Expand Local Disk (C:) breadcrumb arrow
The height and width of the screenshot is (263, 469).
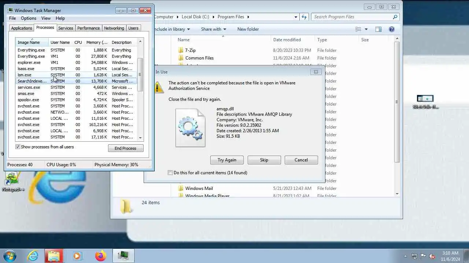coord(213,17)
